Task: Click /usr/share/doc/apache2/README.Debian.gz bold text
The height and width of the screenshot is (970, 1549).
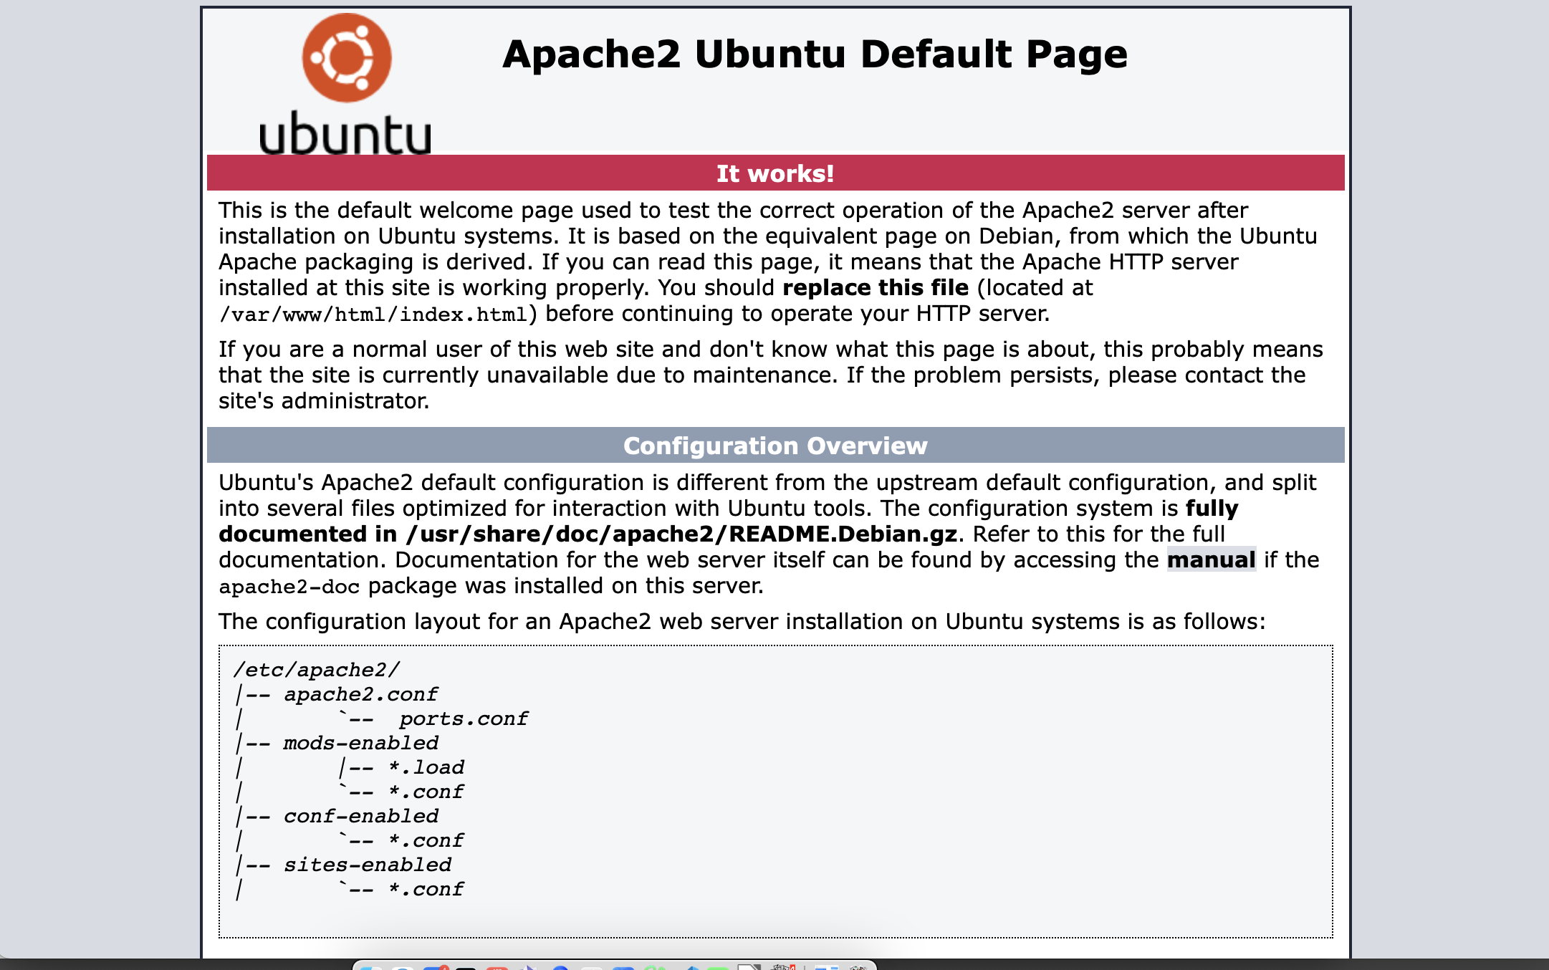Action: [681, 534]
